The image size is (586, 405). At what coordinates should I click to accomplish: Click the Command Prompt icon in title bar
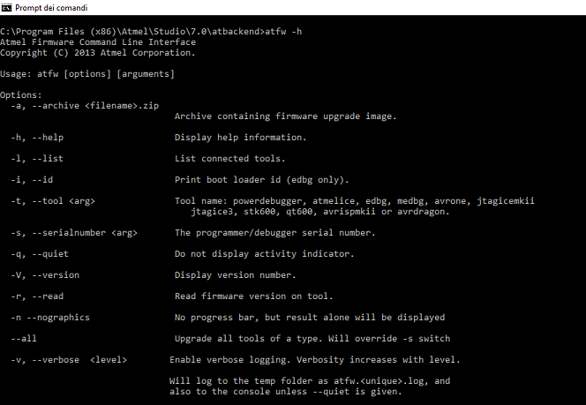point(7,7)
